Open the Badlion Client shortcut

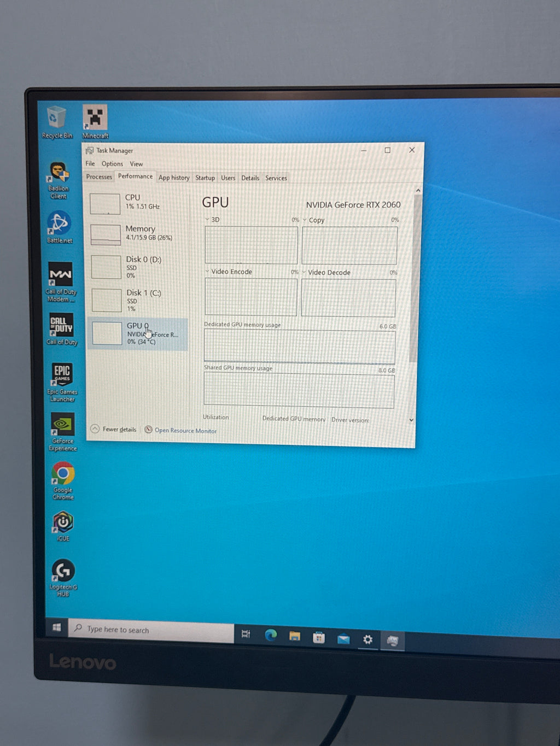[x=59, y=180]
